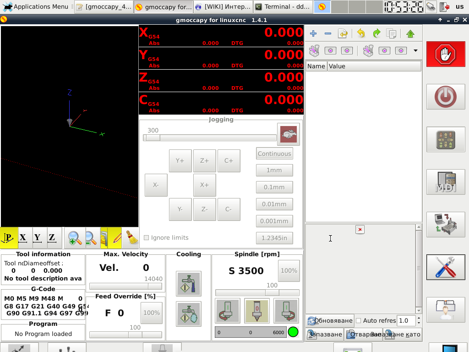Start spindle forward rotation

(x=286, y=311)
